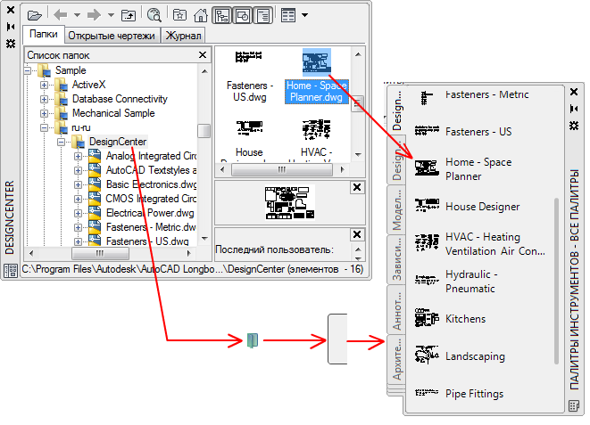The height and width of the screenshot is (425, 590).
Task: Expand the Database Connectivity folder
Action: pyautogui.click(x=44, y=99)
